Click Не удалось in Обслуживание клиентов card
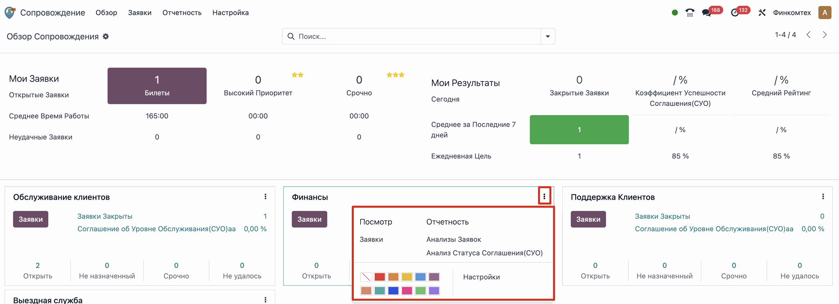839x304 pixels. [242, 270]
